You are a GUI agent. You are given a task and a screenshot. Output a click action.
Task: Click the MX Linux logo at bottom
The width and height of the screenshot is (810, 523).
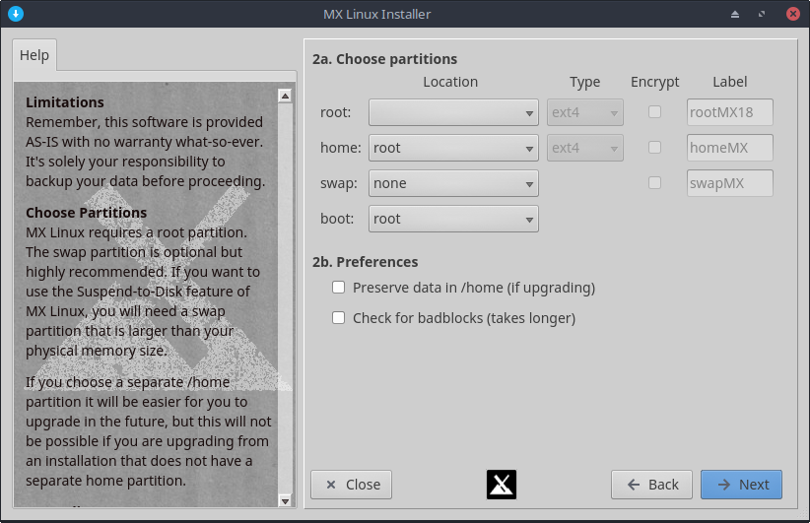502,485
